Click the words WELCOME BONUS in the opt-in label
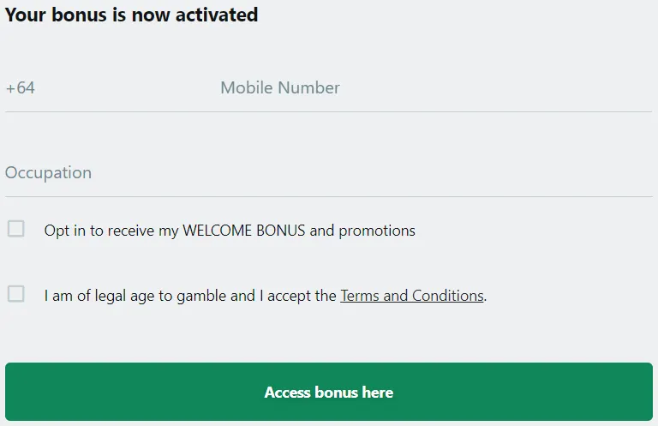This screenshot has width=658, height=426. click(244, 231)
